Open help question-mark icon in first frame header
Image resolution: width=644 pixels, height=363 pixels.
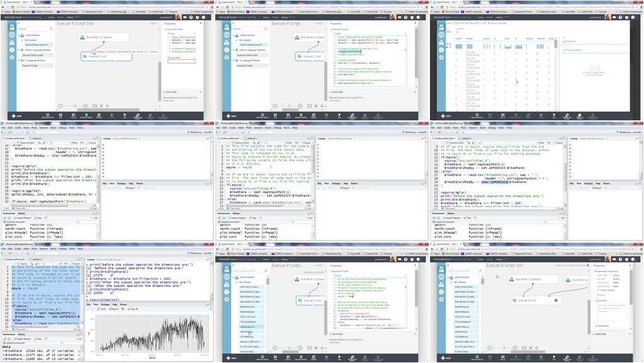coord(191,17)
